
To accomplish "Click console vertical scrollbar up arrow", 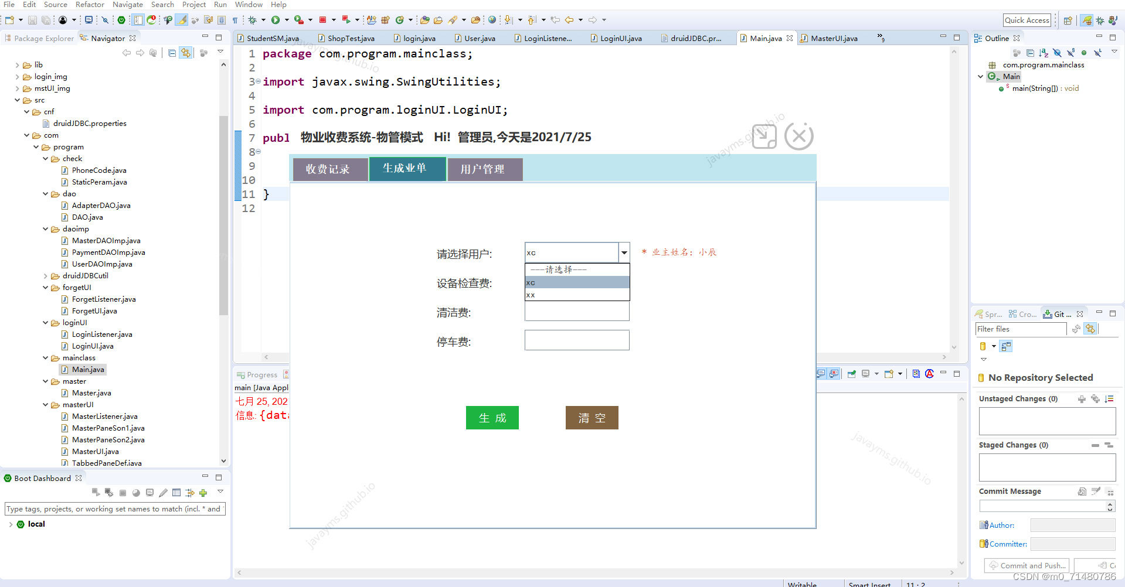I will click(961, 398).
